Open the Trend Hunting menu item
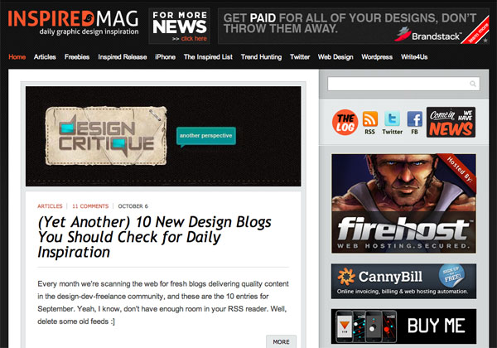The image size is (497, 348). point(261,57)
